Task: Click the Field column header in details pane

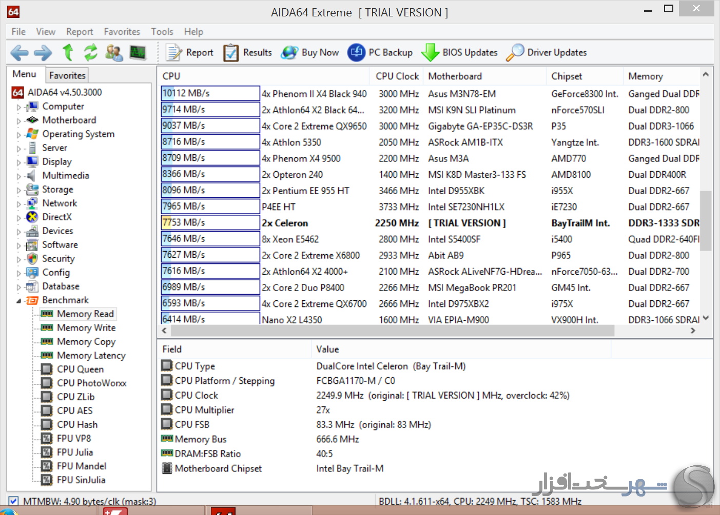Action: [234, 349]
